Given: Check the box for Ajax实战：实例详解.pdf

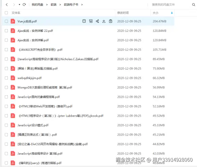Looking at the screenshot, I should (6, 40).
